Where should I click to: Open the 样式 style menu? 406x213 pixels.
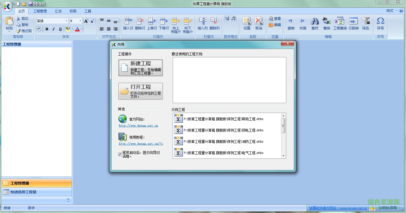tap(392, 11)
